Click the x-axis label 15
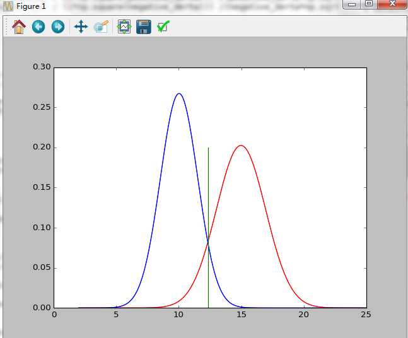408x338 pixels. [x=242, y=315]
